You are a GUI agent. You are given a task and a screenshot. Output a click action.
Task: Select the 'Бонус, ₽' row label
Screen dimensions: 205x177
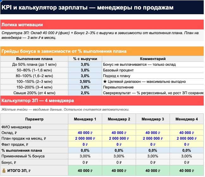(34, 162)
